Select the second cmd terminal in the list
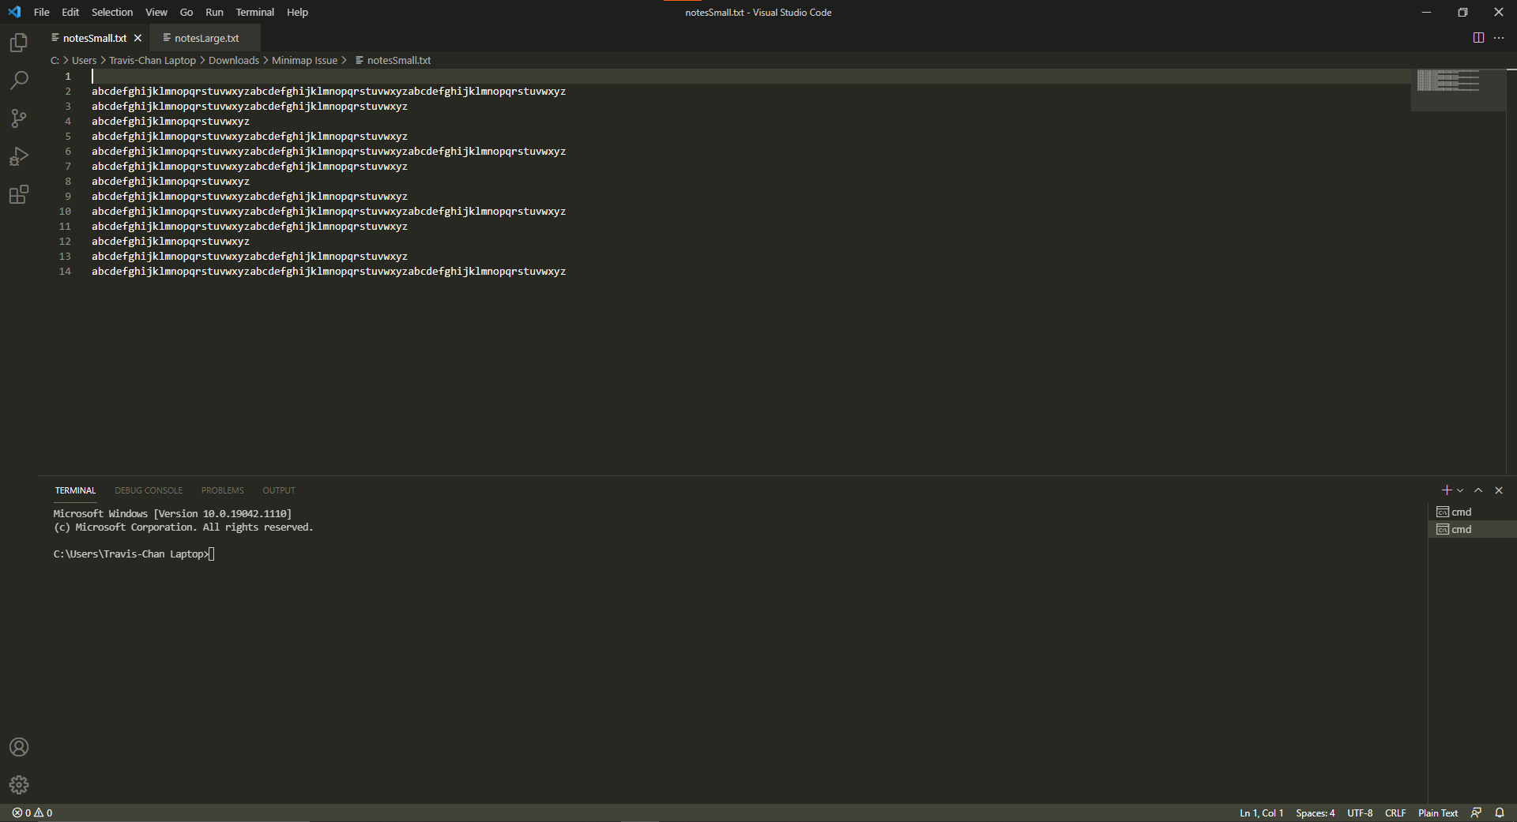The width and height of the screenshot is (1517, 822). pos(1461,529)
